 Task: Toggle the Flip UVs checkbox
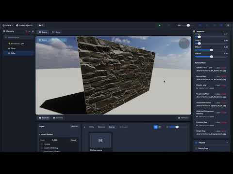click(x=42, y=145)
